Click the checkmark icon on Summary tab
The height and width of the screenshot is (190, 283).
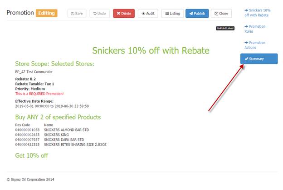coord(246,59)
